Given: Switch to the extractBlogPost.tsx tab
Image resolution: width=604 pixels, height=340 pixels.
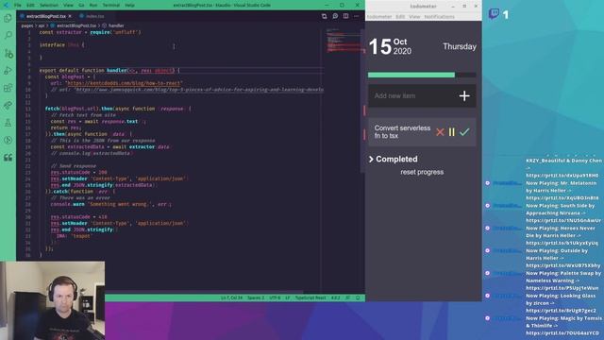Looking at the screenshot, I should click(x=46, y=16).
